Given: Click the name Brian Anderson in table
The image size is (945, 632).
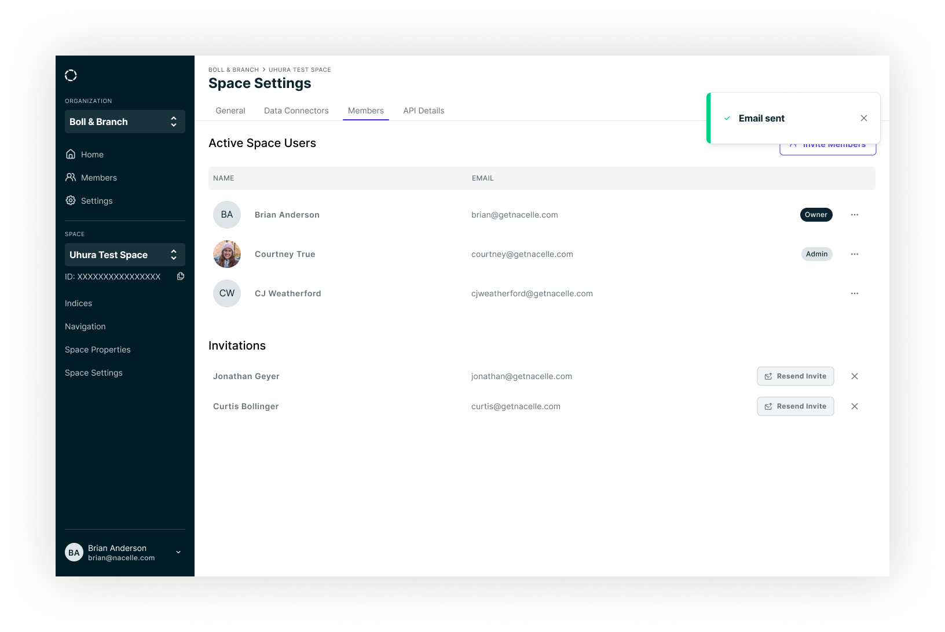Looking at the screenshot, I should [287, 215].
